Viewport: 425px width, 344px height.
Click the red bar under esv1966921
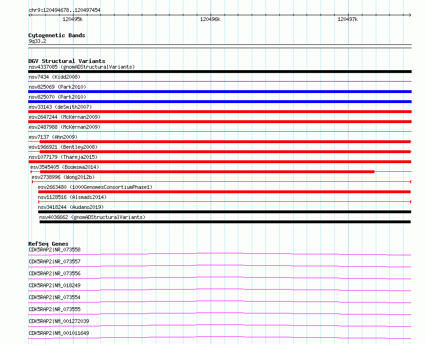tap(225, 152)
